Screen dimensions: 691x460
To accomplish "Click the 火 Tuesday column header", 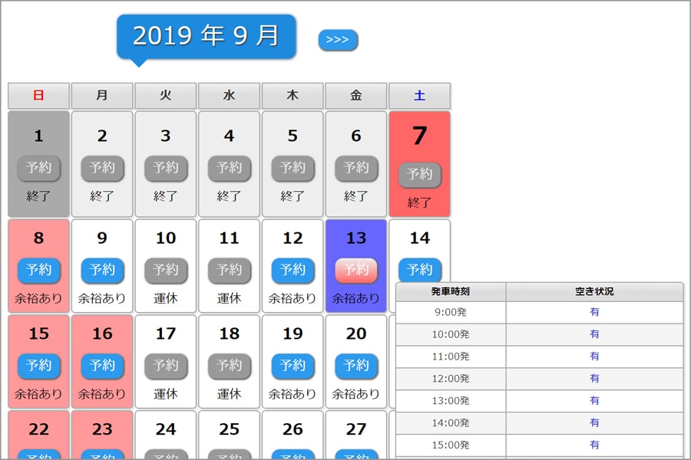I will point(166,96).
